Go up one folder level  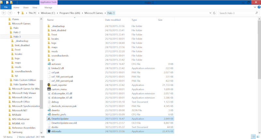coord(18,13)
